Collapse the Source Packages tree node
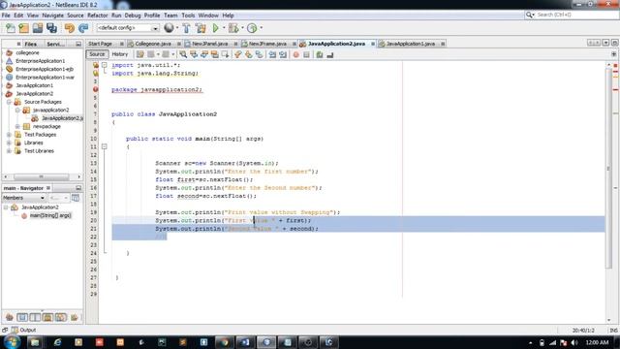 pyautogui.click(x=9, y=102)
